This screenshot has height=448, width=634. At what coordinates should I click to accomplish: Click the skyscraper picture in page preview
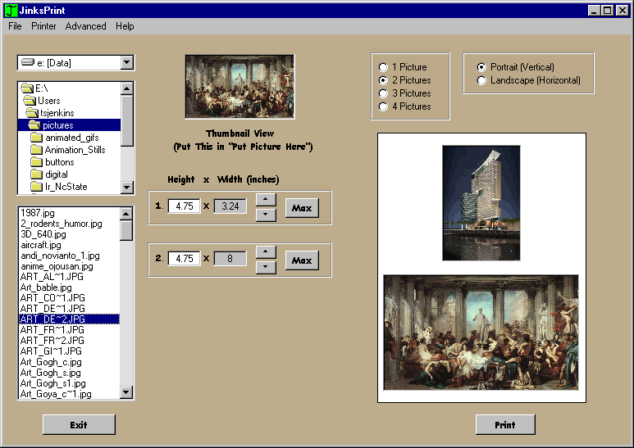481,203
